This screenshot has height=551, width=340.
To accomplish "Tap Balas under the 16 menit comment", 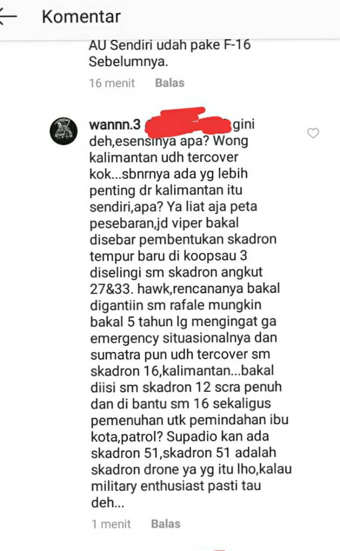I will coord(170,83).
